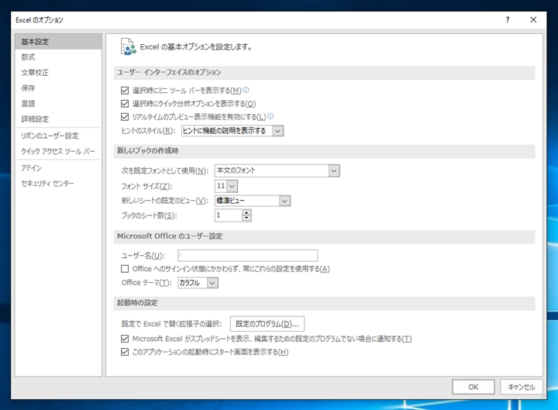Select the 文章校正 category
This screenshot has height=410, width=558.
pyautogui.click(x=58, y=73)
